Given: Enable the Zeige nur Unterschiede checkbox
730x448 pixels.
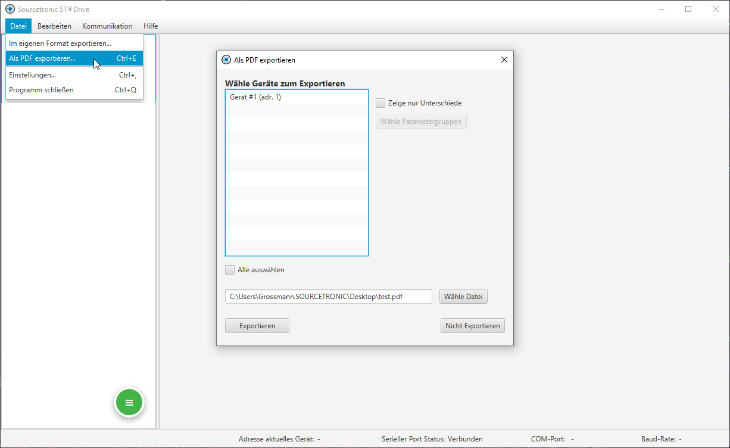Looking at the screenshot, I should (x=380, y=103).
